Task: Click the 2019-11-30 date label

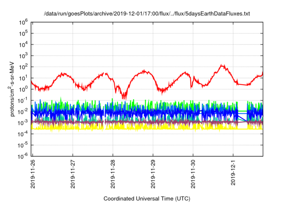Action: click(193, 174)
